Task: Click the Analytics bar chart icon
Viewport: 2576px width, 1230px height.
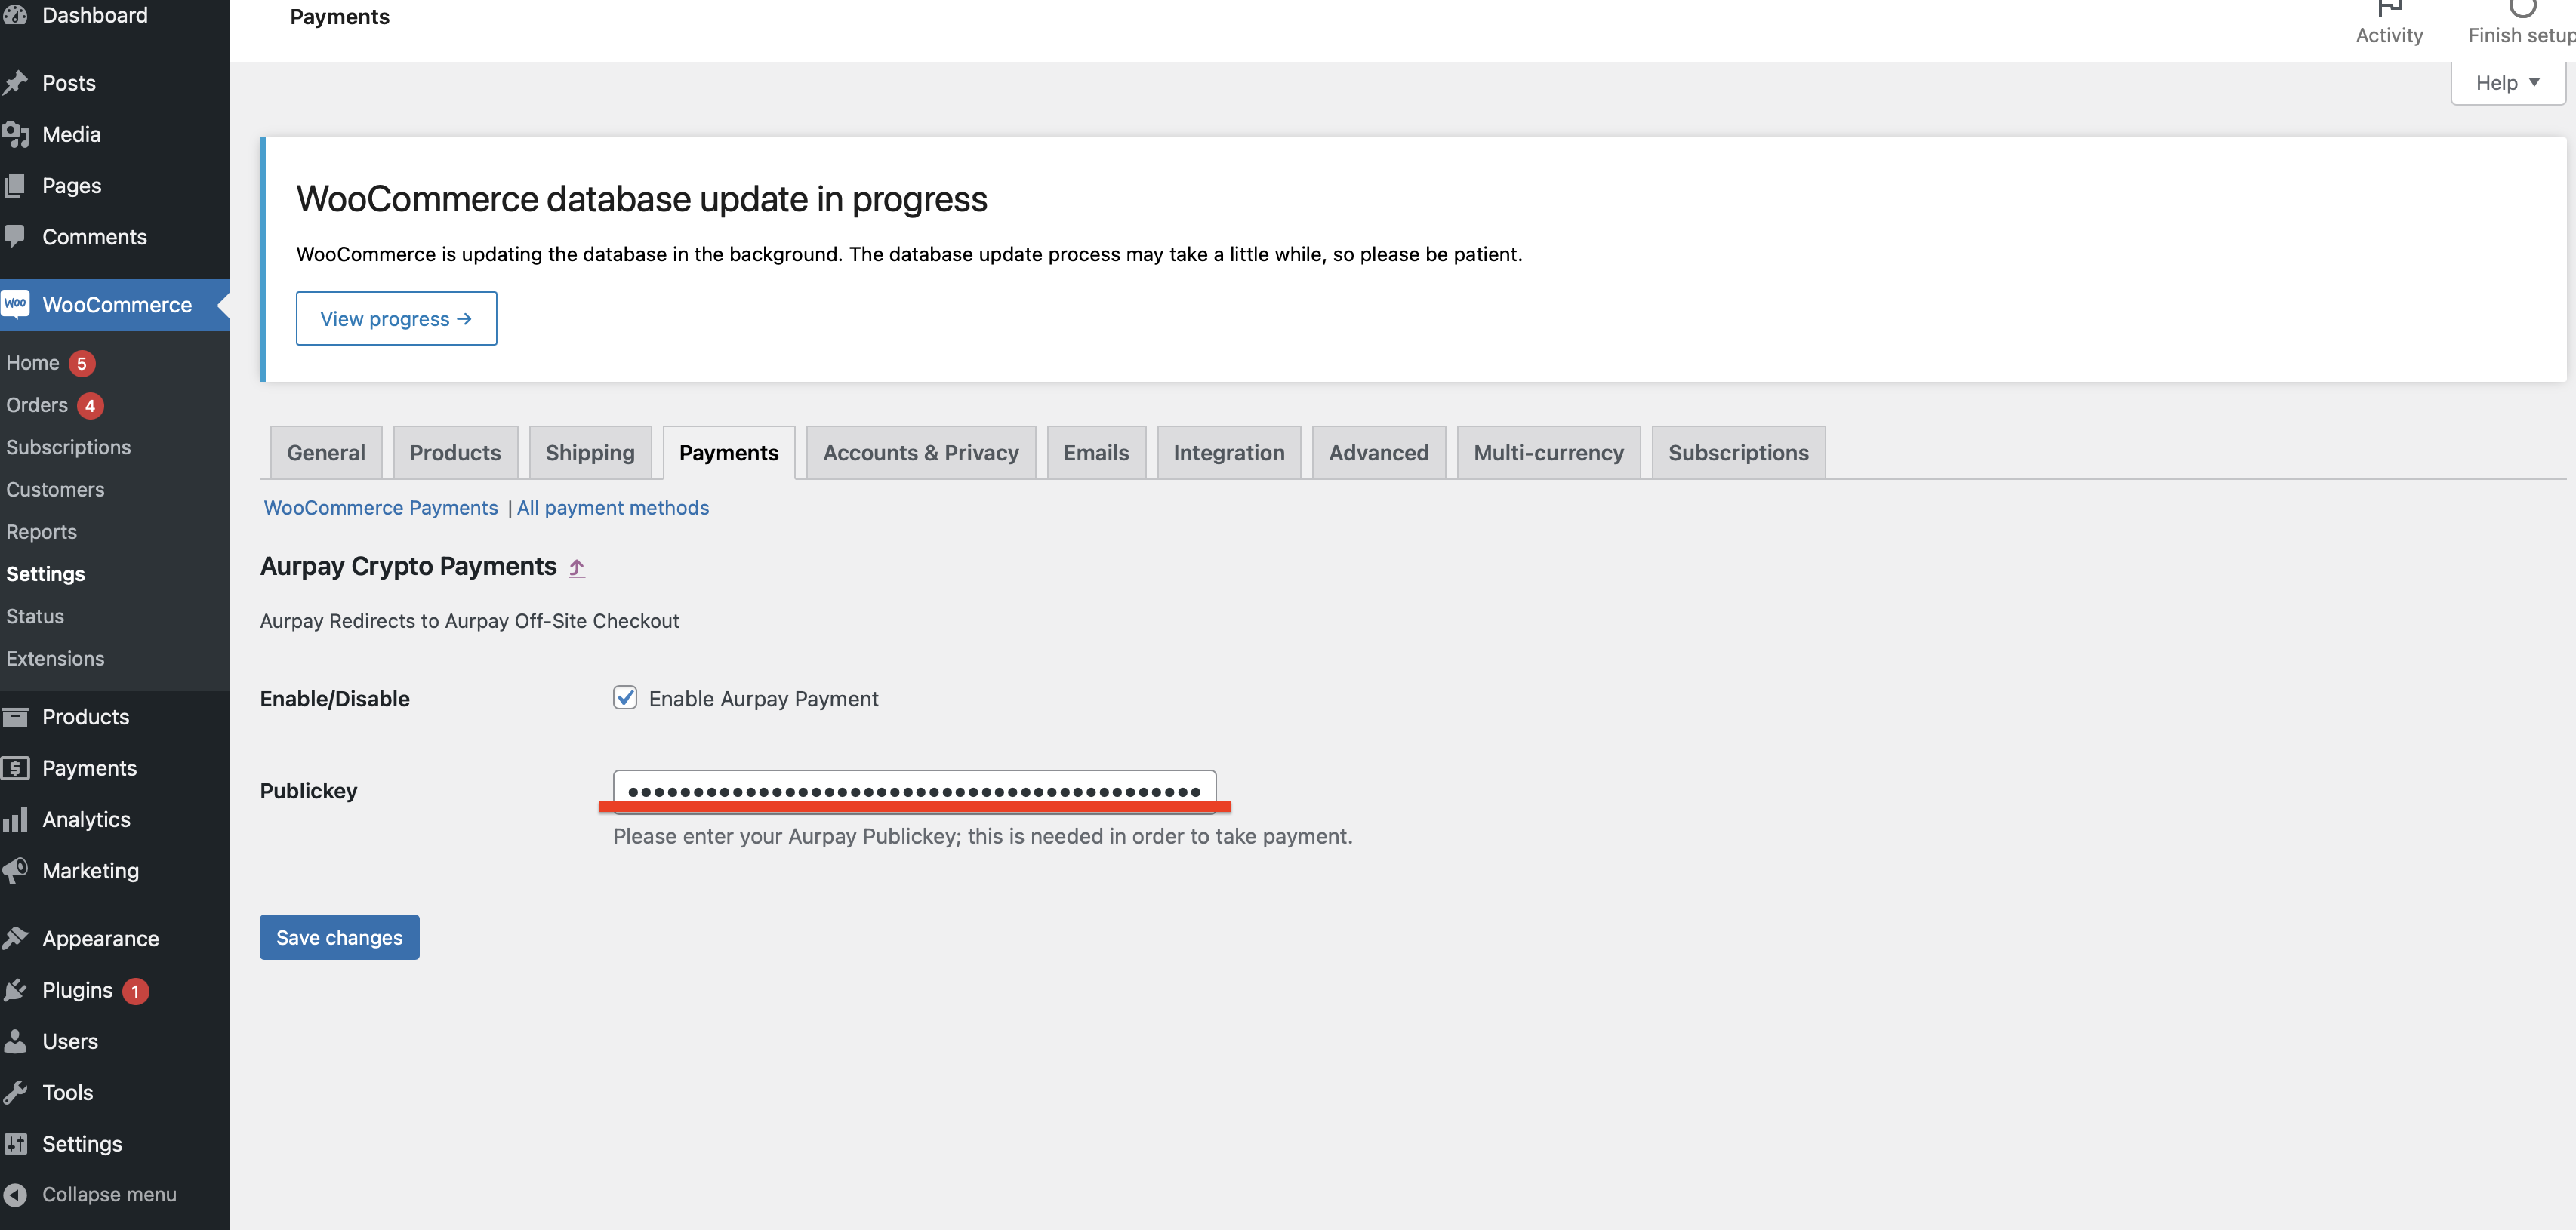Action: (15, 819)
